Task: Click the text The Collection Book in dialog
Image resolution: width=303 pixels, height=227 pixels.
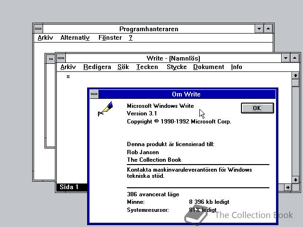Action: point(154,160)
